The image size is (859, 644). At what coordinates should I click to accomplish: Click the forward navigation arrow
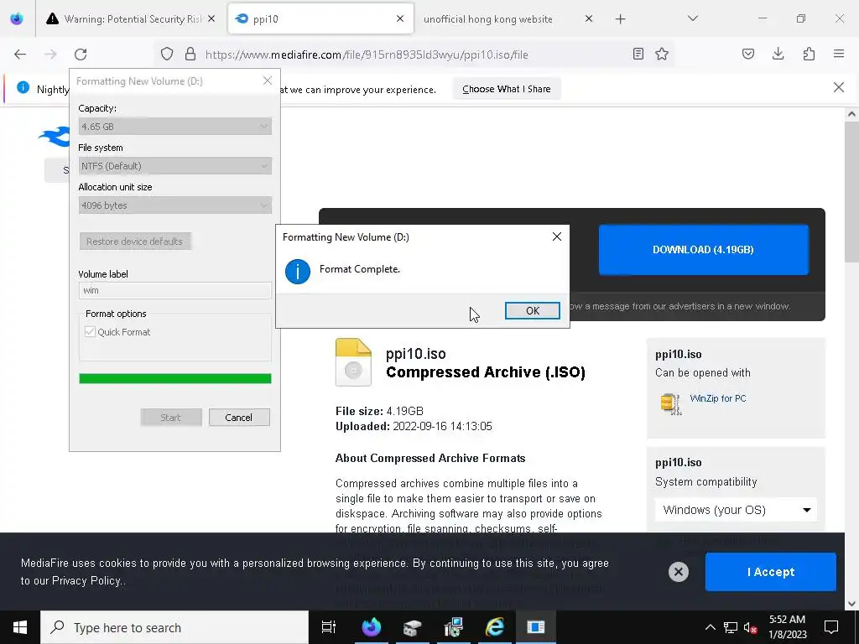[x=50, y=55]
